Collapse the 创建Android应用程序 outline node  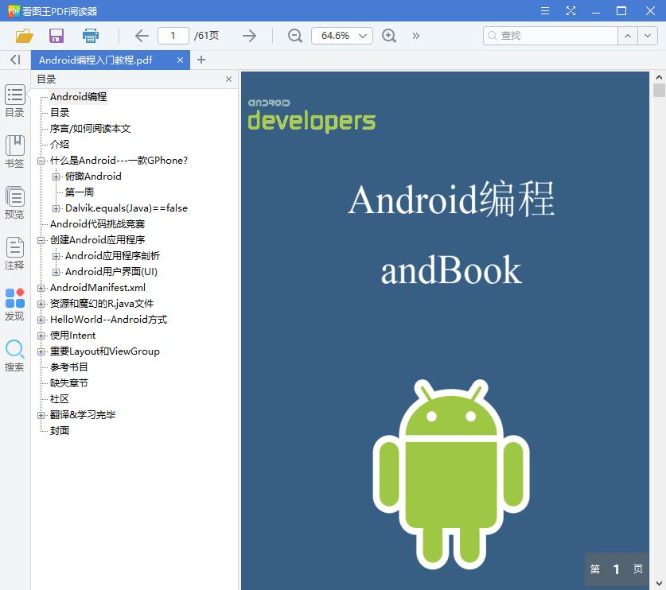[41, 239]
